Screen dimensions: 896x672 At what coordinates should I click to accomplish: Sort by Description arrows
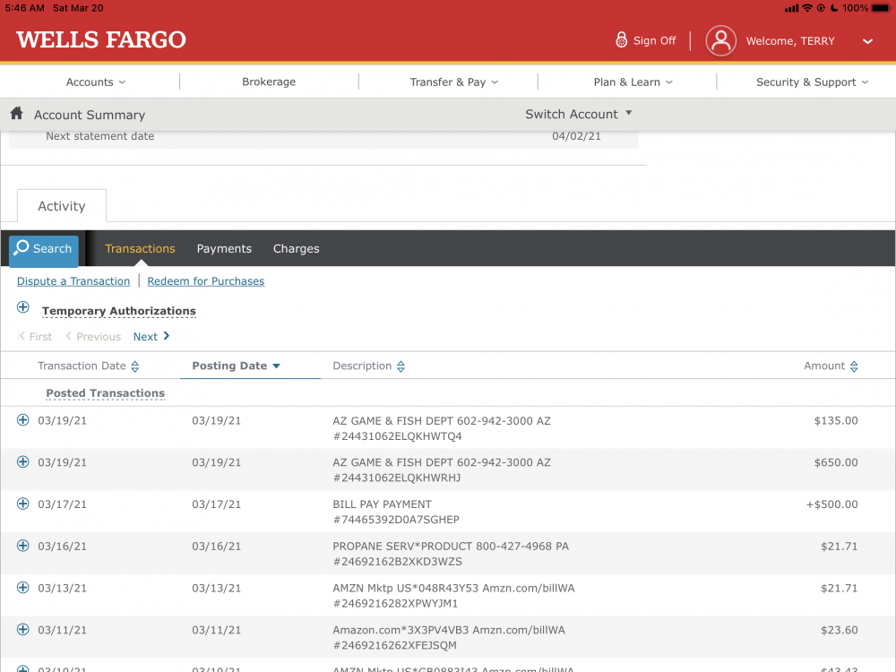pyautogui.click(x=401, y=366)
